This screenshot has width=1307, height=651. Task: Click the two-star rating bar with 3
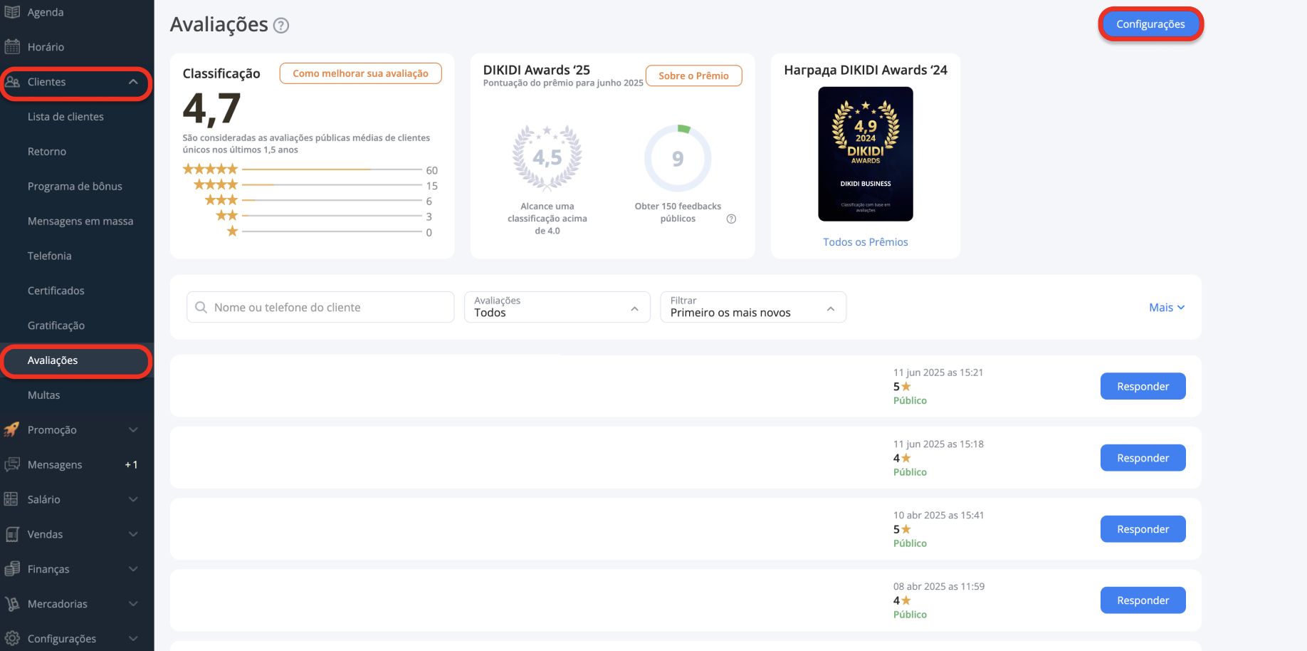tap(332, 216)
